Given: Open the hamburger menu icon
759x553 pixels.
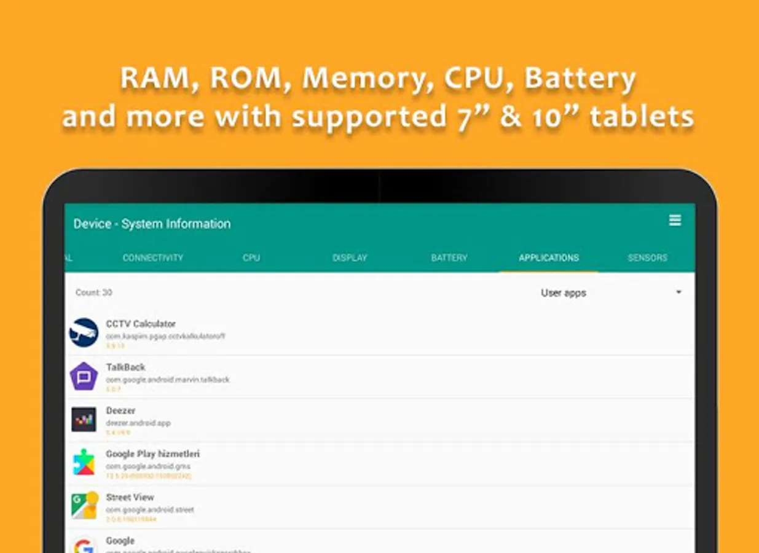Looking at the screenshot, I should (x=675, y=221).
